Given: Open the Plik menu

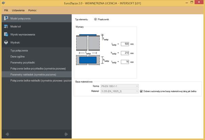Looking at the screenshot, I should pyautogui.click(x=6, y=10).
